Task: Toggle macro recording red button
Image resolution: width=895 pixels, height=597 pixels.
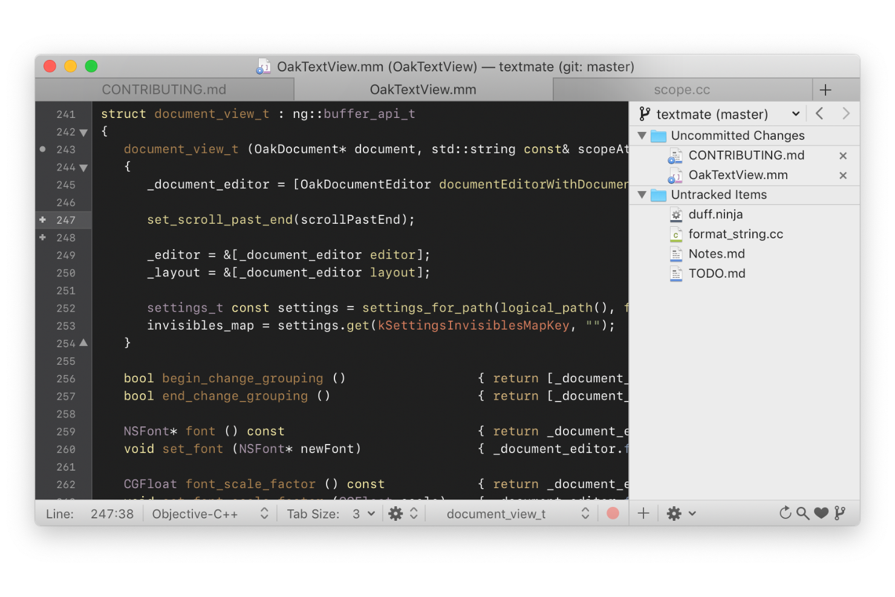Action: (x=613, y=514)
